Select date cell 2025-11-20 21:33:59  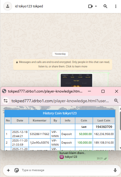click(20, 142)
